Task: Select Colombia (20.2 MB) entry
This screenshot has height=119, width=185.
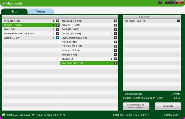Action: pos(89,46)
